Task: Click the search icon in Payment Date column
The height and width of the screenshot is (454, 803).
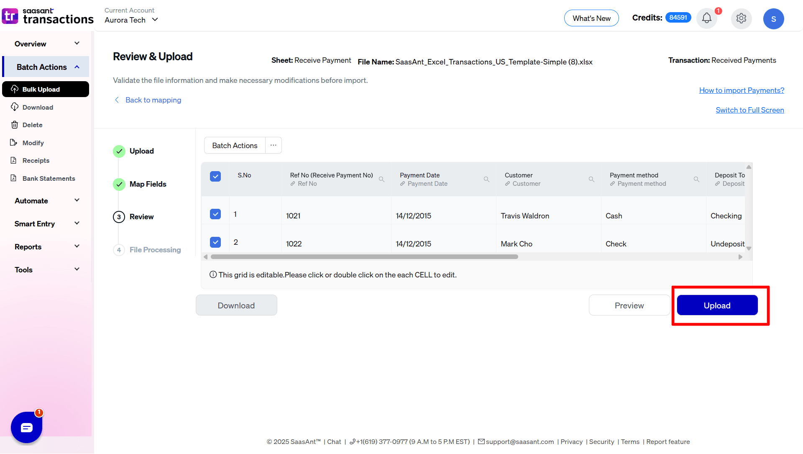Action: (486, 180)
